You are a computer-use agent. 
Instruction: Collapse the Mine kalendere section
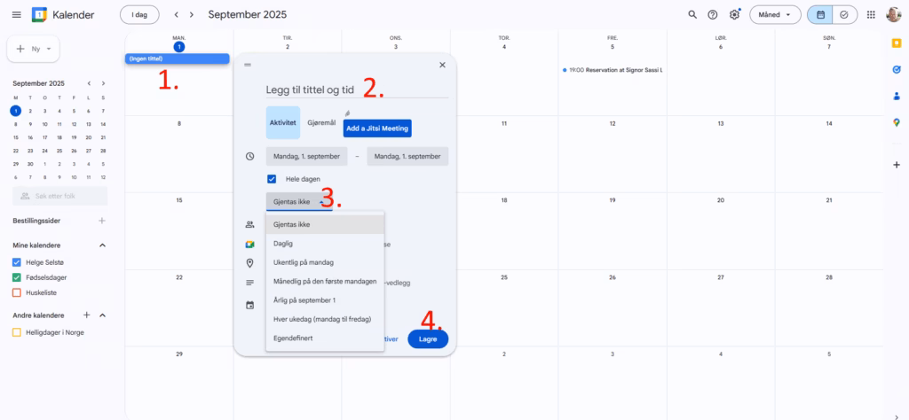click(102, 245)
